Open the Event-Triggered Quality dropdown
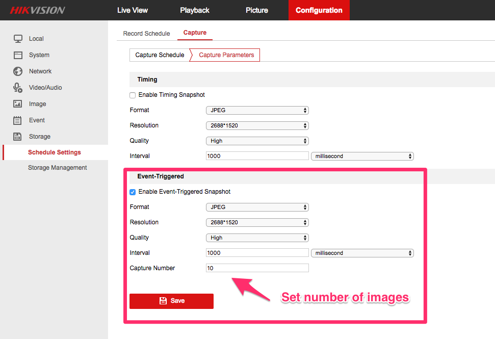The width and height of the screenshot is (495, 339). click(x=257, y=238)
